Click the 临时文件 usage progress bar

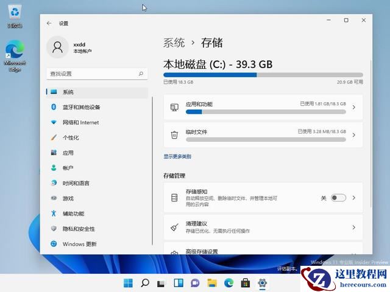pyautogui.click(x=266, y=139)
